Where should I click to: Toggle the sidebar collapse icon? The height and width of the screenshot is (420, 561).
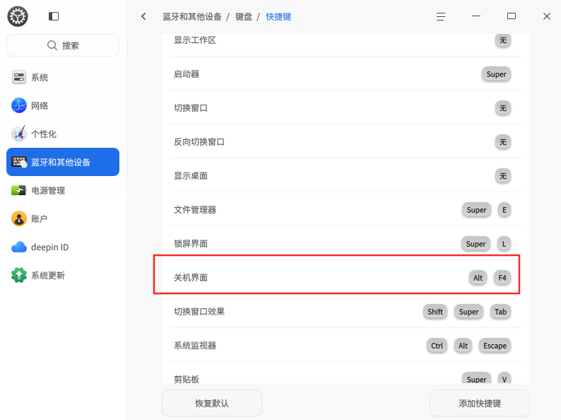pos(54,16)
